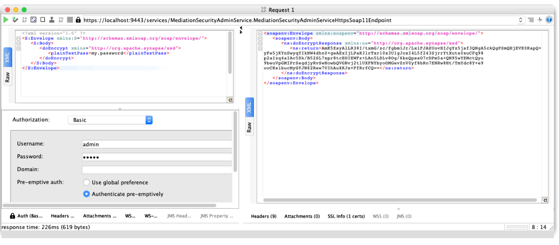This screenshot has height=245, width=559.
Task: Click the magnifier icon in the request editor corner
Action: click(x=230, y=100)
